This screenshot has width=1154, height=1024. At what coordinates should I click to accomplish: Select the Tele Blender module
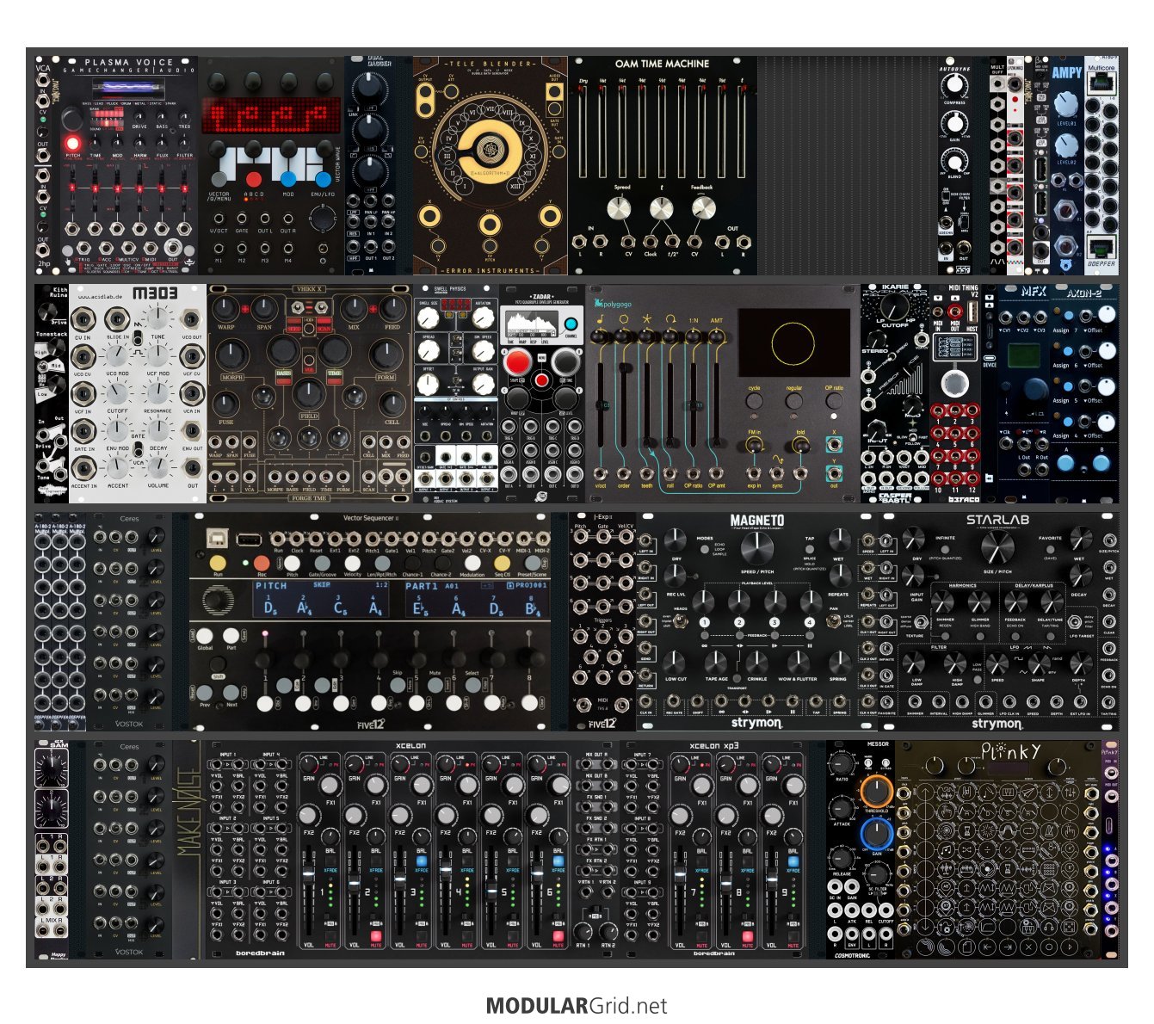pos(490,165)
